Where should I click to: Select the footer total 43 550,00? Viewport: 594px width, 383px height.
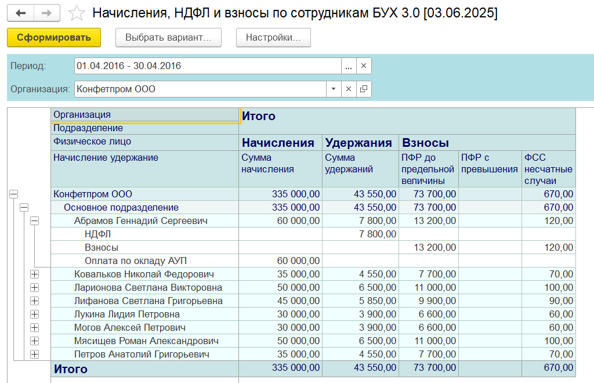point(360,368)
